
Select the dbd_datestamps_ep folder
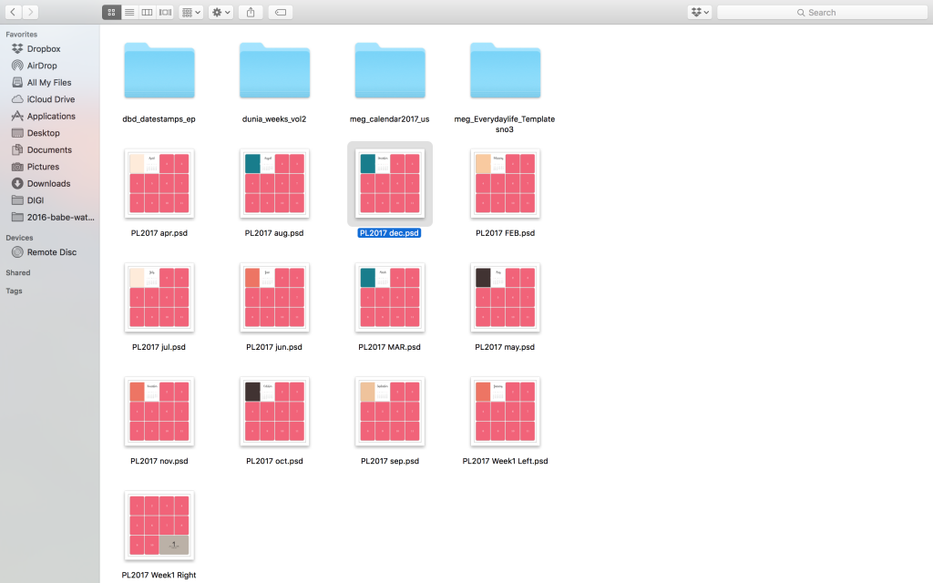click(x=159, y=71)
